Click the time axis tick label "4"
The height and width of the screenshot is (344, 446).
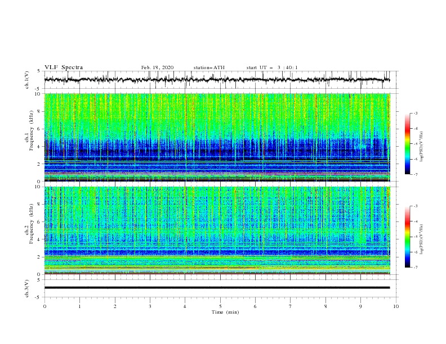pos(185,306)
